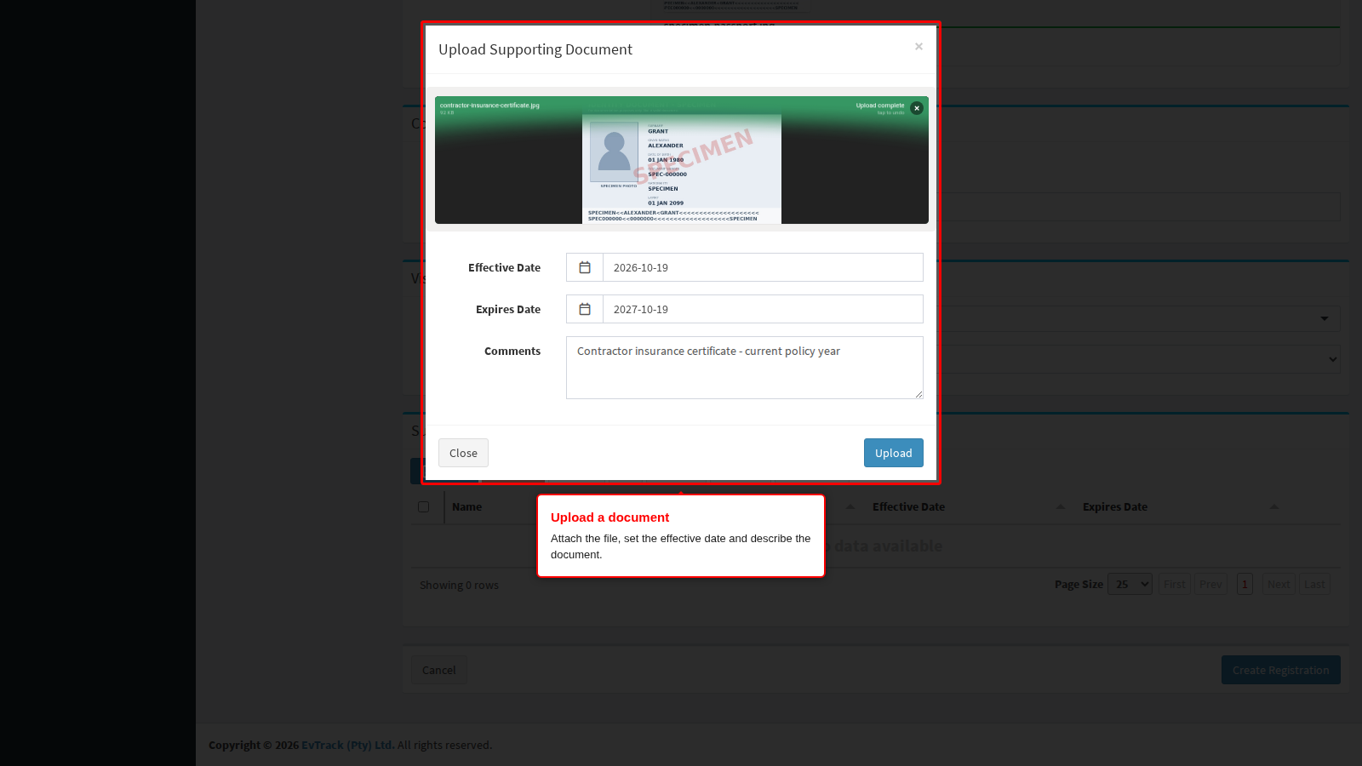The width and height of the screenshot is (1362, 766).
Task: Click the Close button in dialog footer
Action: 463,453
